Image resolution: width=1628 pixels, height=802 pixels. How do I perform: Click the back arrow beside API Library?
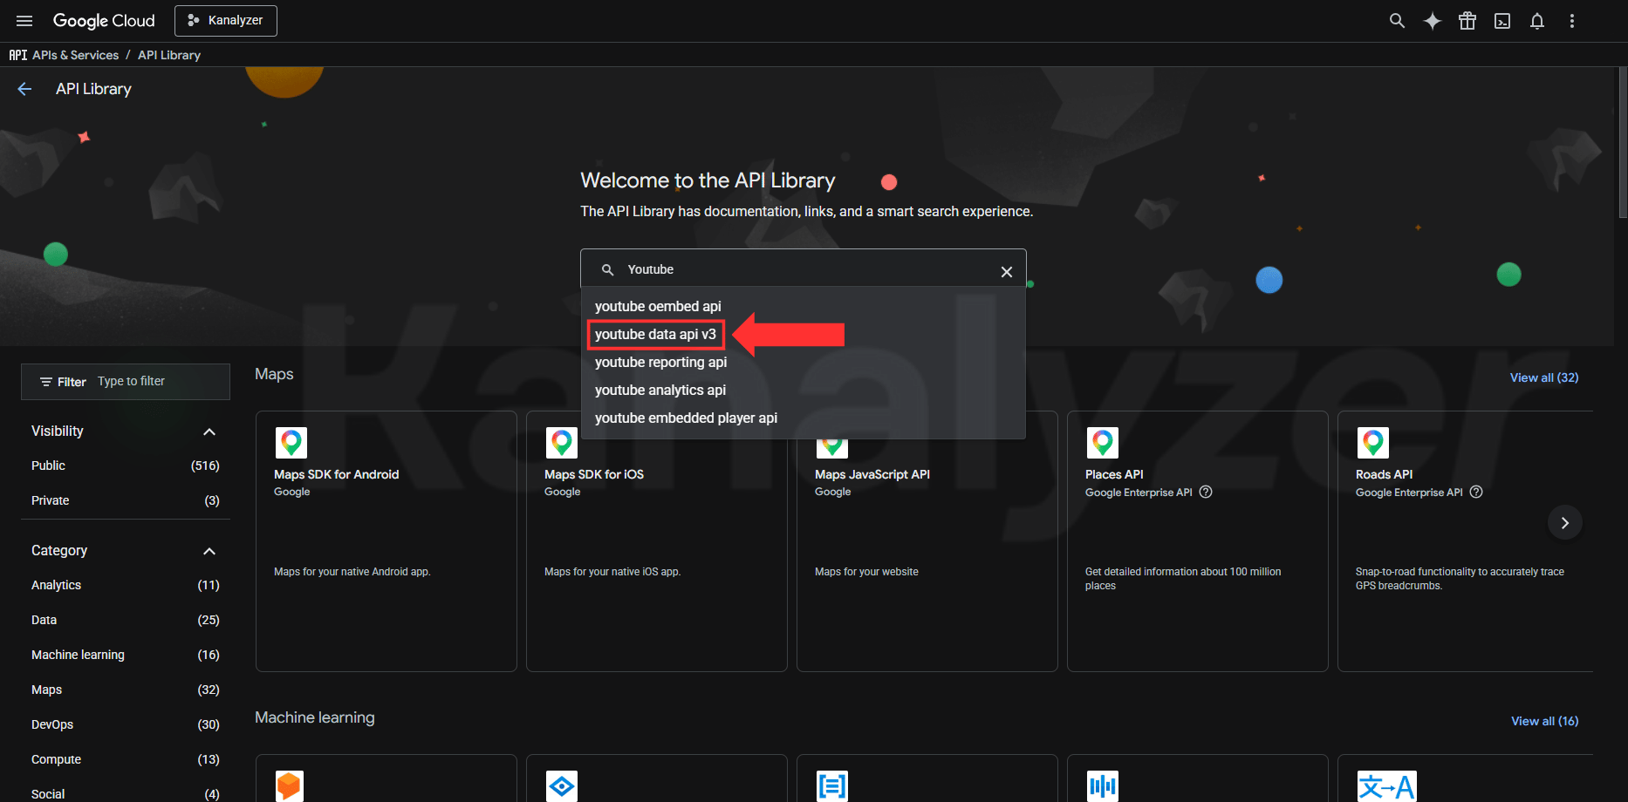click(24, 89)
